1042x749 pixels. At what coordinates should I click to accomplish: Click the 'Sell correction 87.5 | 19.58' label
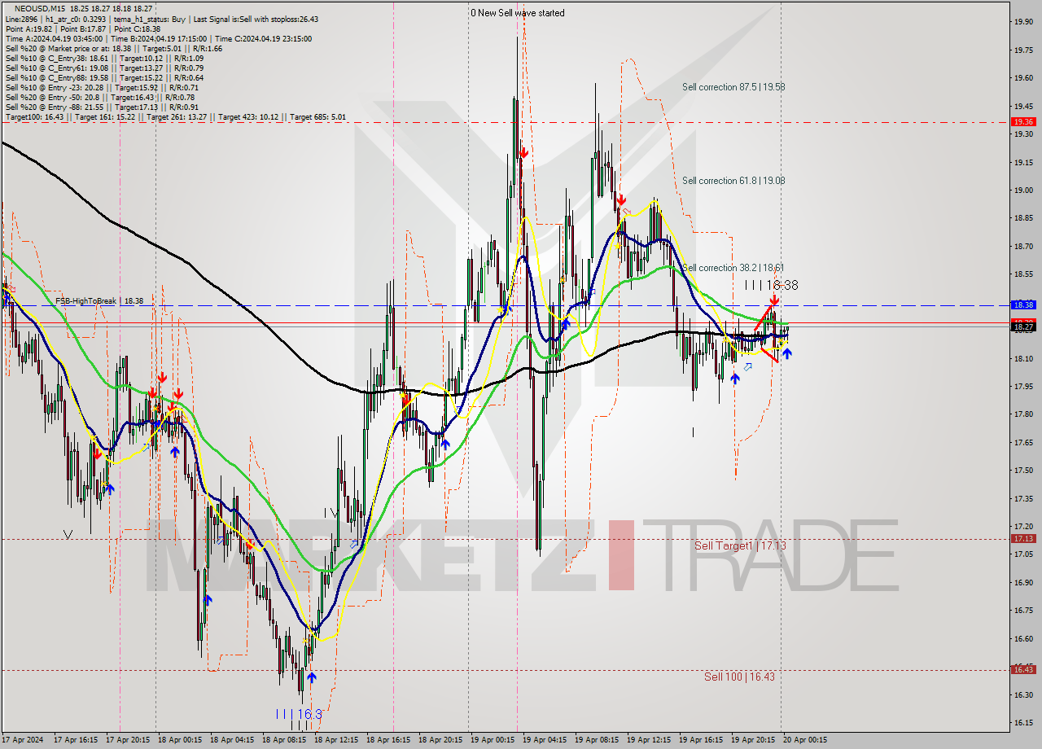(x=733, y=86)
